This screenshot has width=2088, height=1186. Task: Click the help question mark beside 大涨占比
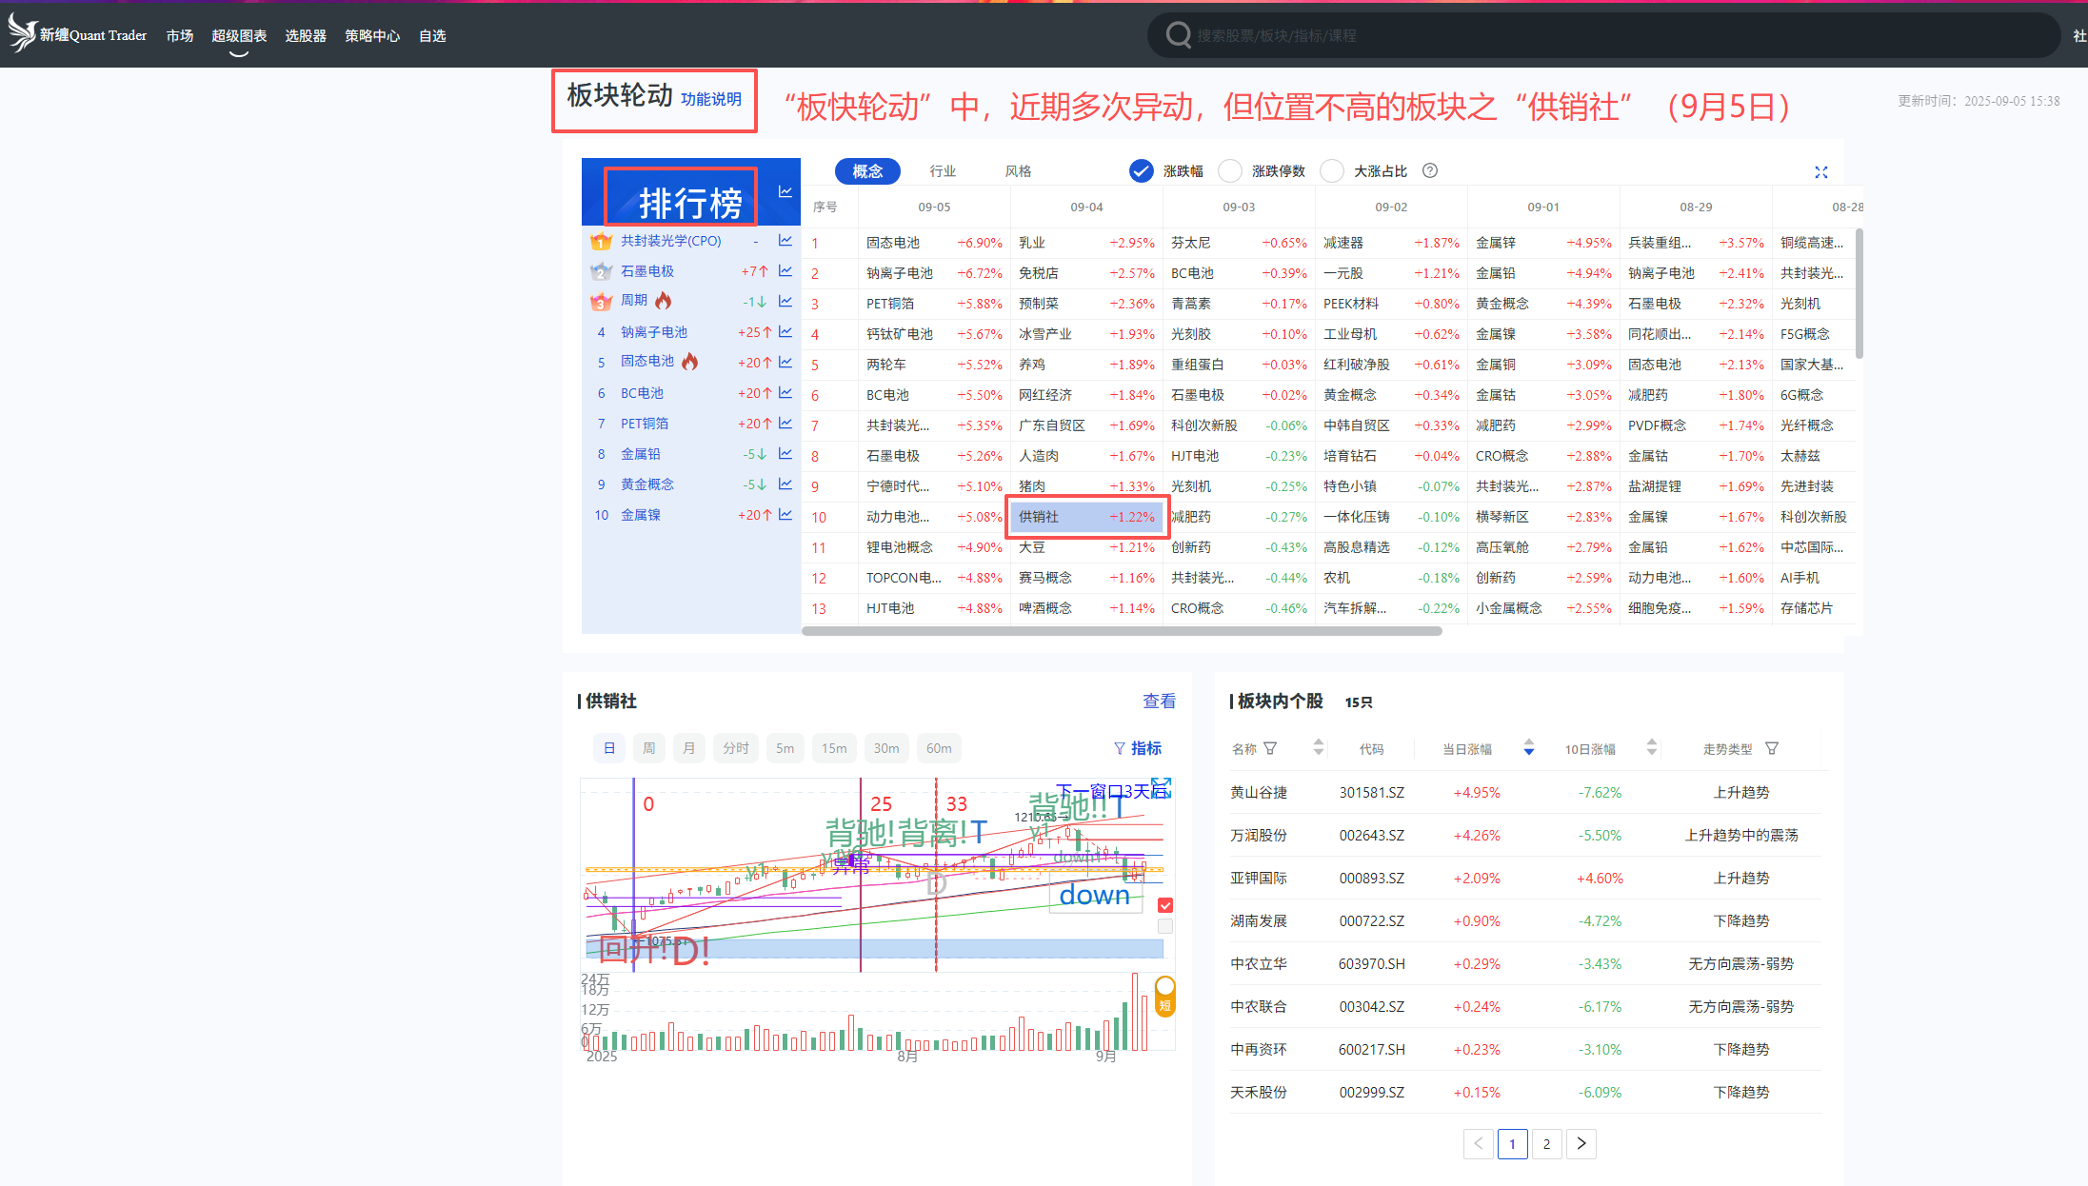click(x=1429, y=171)
